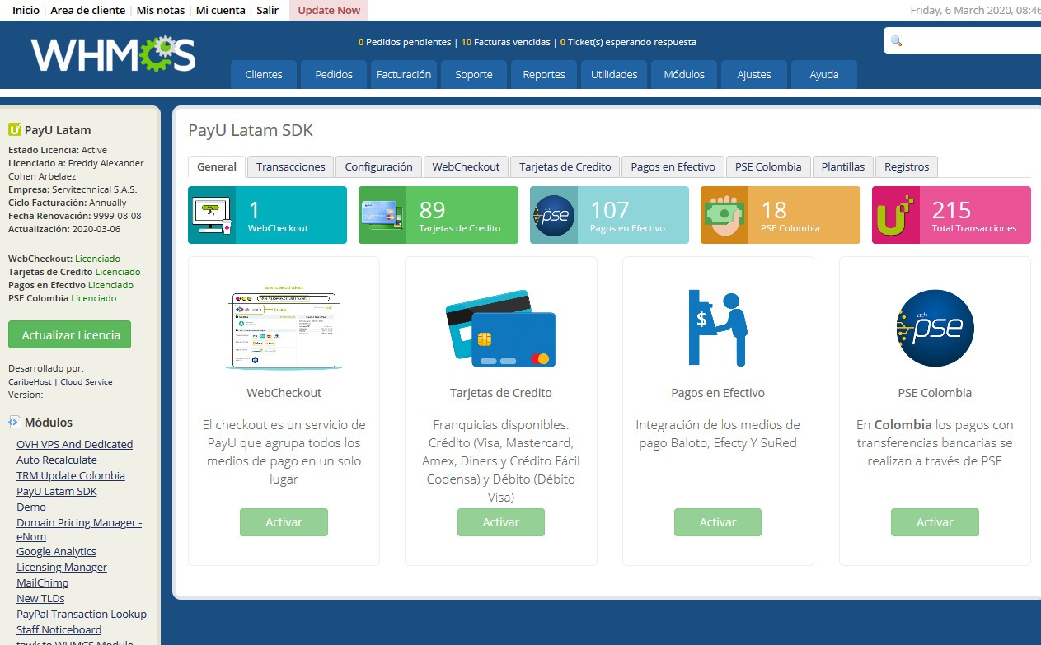Screen dimensions: 1041x645
Task: Switch to the WebCheckout tab
Action: pos(467,166)
